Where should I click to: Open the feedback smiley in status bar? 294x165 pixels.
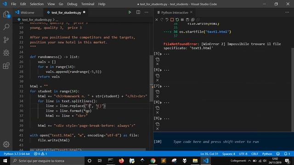pyautogui.click(x=278, y=154)
